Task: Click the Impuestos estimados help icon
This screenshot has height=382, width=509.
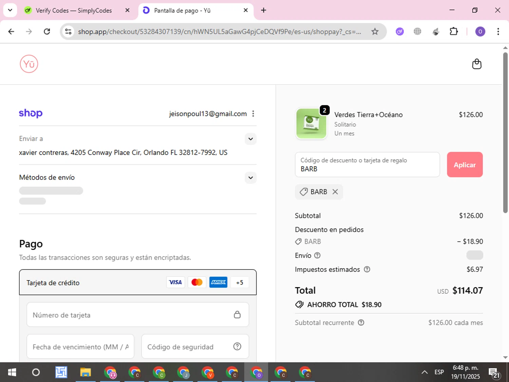Action: coord(367,269)
